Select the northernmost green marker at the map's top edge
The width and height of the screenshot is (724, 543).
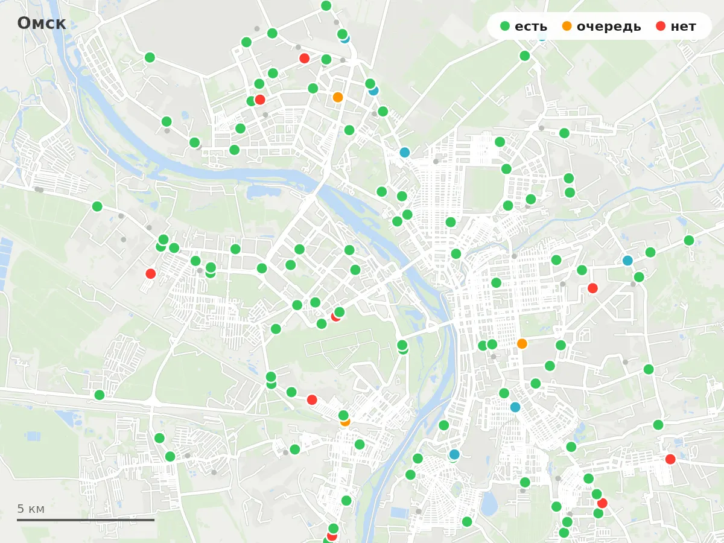coord(326,6)
